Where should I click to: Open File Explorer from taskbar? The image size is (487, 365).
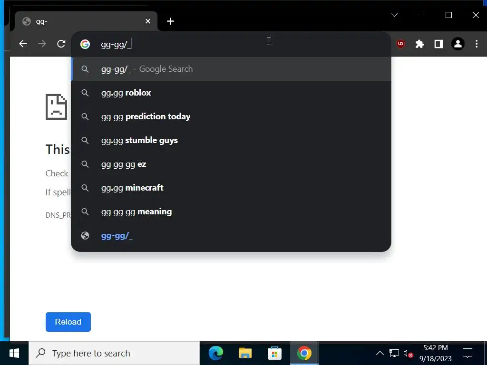pyautogui.click(x=245, y=353)
